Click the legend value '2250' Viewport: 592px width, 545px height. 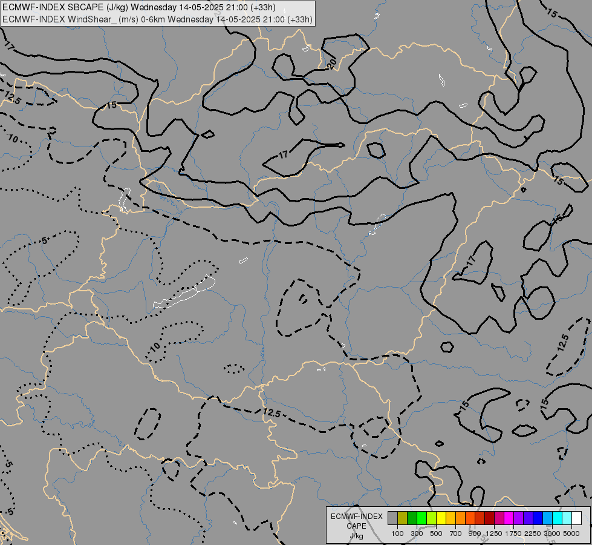pyautogui.click(x=533, y=533)
